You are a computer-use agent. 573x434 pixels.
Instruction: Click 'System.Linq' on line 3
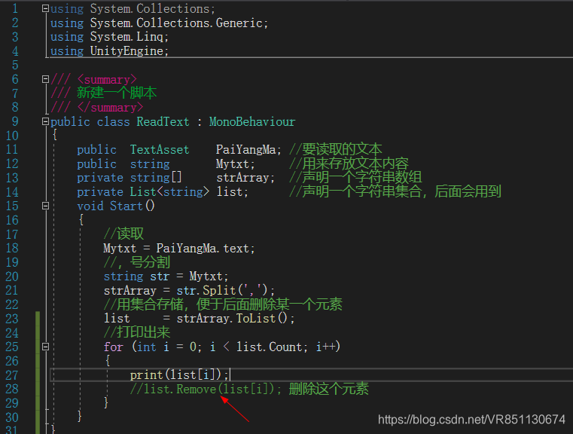pyautogui.click(x=126, y=37)
